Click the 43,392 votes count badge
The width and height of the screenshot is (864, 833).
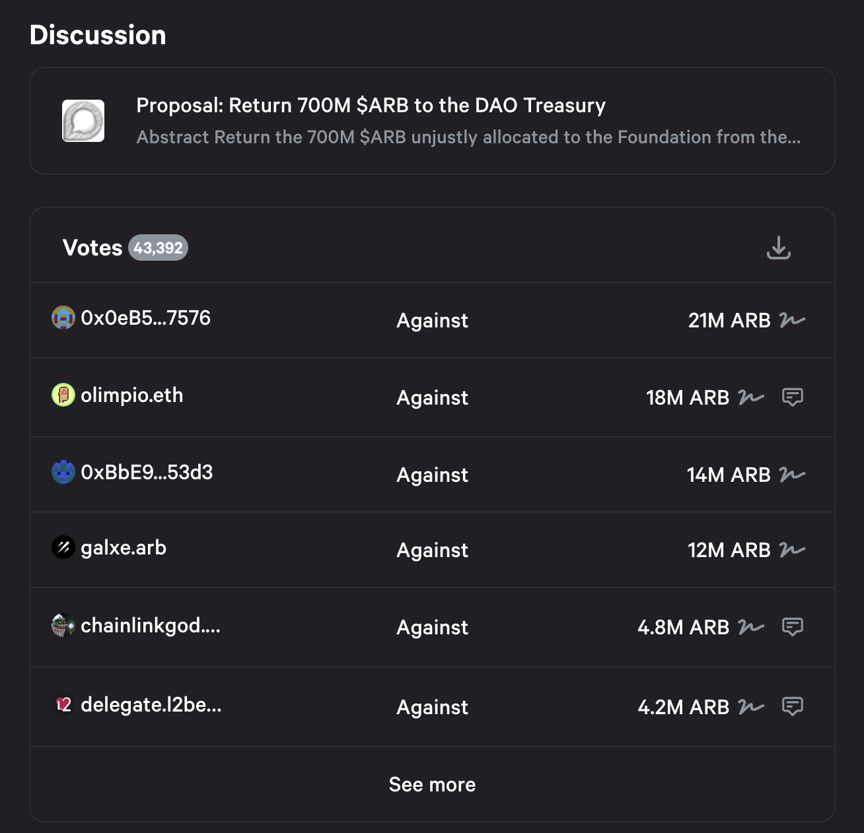[x=158, y=248]
